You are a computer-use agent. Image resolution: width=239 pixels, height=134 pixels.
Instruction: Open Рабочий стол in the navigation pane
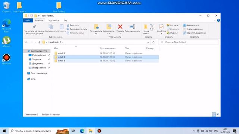pos(39,55)
